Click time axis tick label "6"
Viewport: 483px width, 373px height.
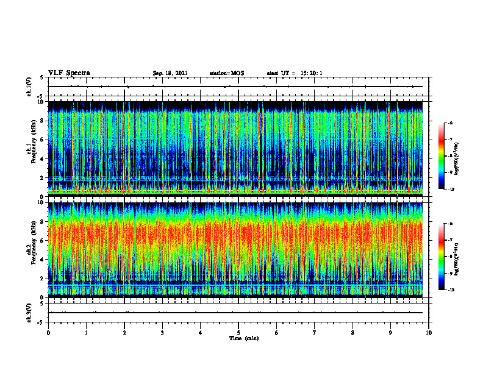(277, 333)
